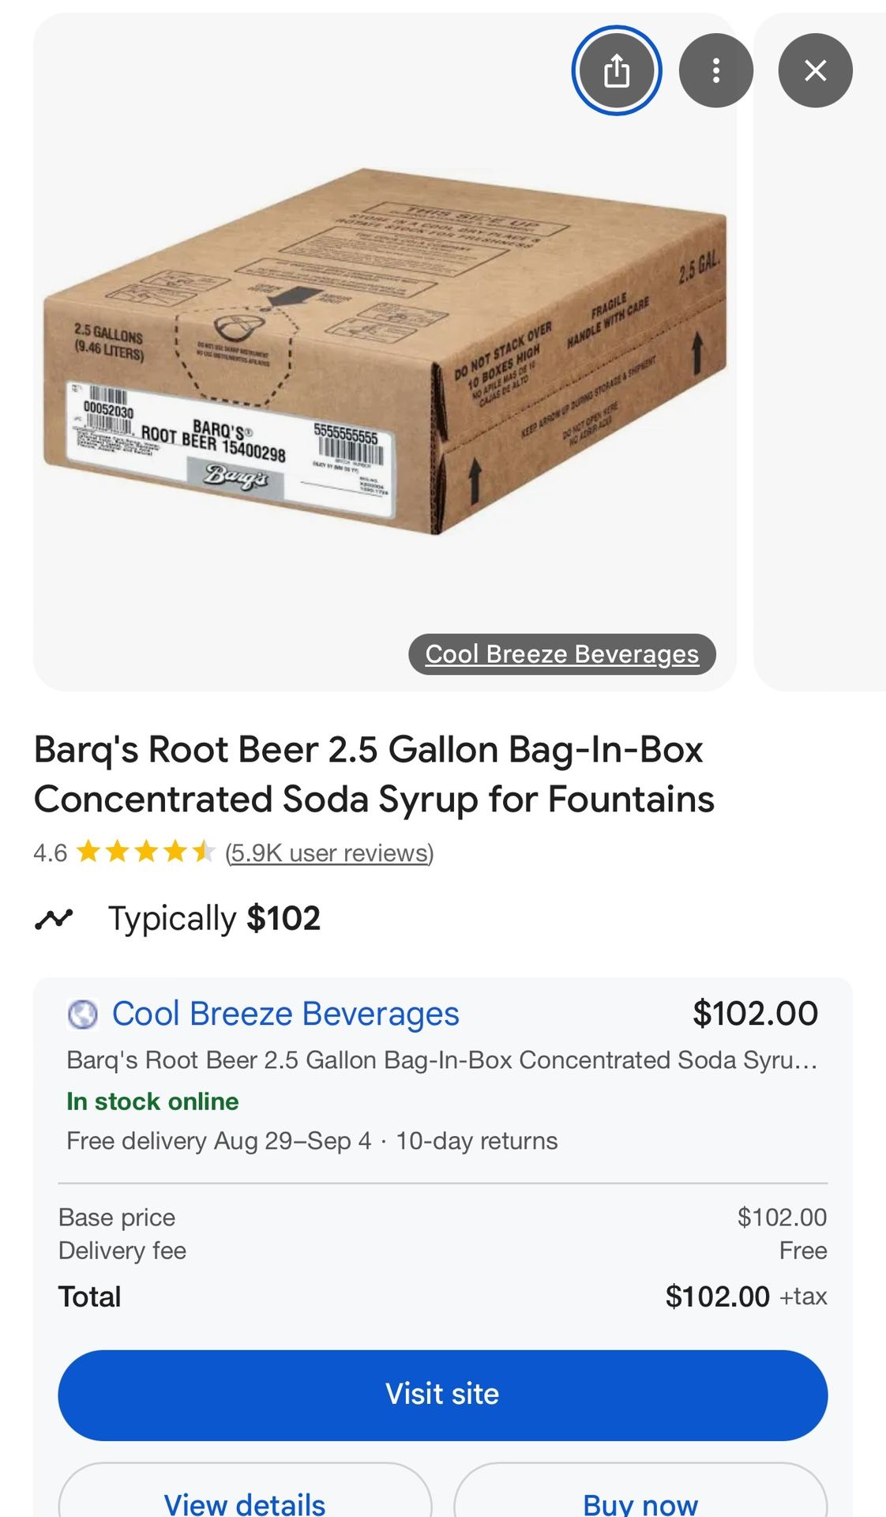
Task: Open the blue Cool Breeze Beverages seller link
Action: point(285,1014)
